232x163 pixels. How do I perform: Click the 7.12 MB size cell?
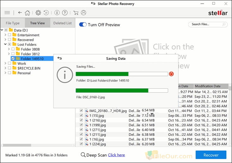[148, 116]
